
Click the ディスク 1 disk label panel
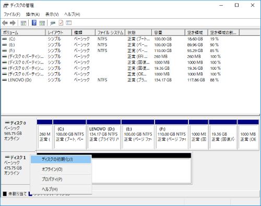click(x=16, y=168)
